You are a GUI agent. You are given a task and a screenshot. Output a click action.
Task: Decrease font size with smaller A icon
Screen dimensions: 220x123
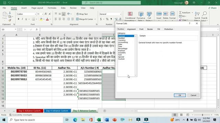pos(49,14)
